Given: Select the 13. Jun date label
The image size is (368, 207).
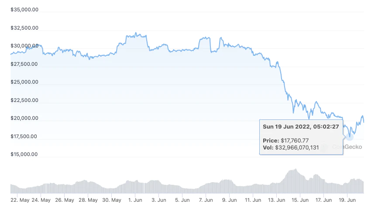Looking at the screenshot, I should (276, 200).
